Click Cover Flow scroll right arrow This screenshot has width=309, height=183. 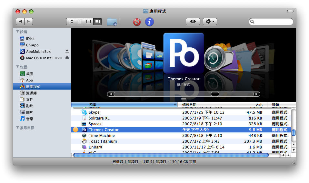pos(256,94)
